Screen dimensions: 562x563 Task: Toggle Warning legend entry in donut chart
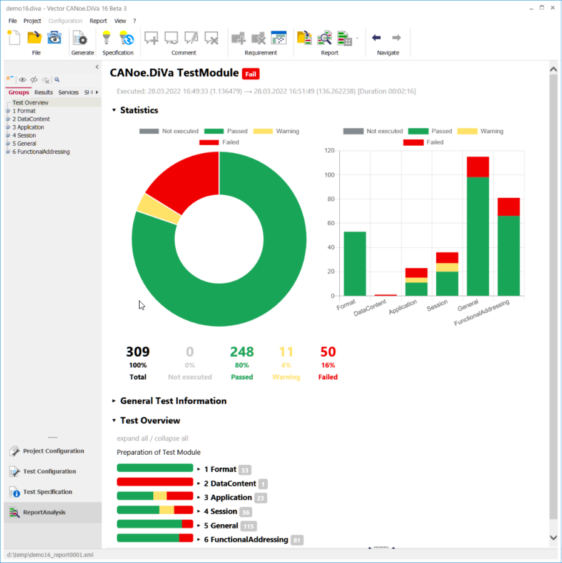click(276, 131)
